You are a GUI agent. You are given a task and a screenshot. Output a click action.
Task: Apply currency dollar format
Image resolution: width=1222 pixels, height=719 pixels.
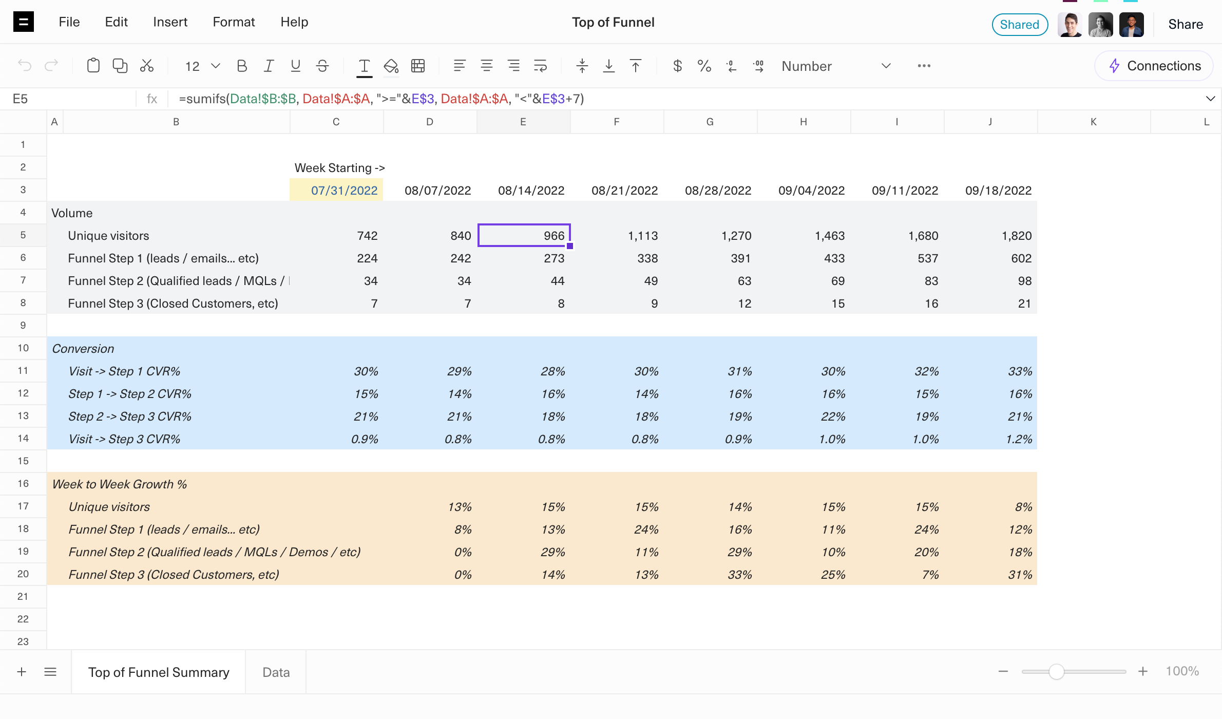coord(677,66)
